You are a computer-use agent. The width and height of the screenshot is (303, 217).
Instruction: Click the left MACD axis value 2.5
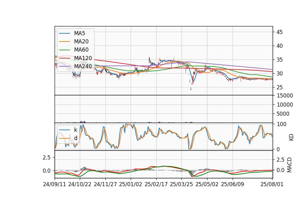[47, 158]
